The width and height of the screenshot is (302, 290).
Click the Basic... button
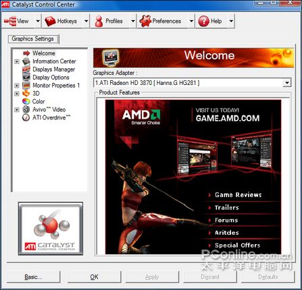(x=33, y=277)
